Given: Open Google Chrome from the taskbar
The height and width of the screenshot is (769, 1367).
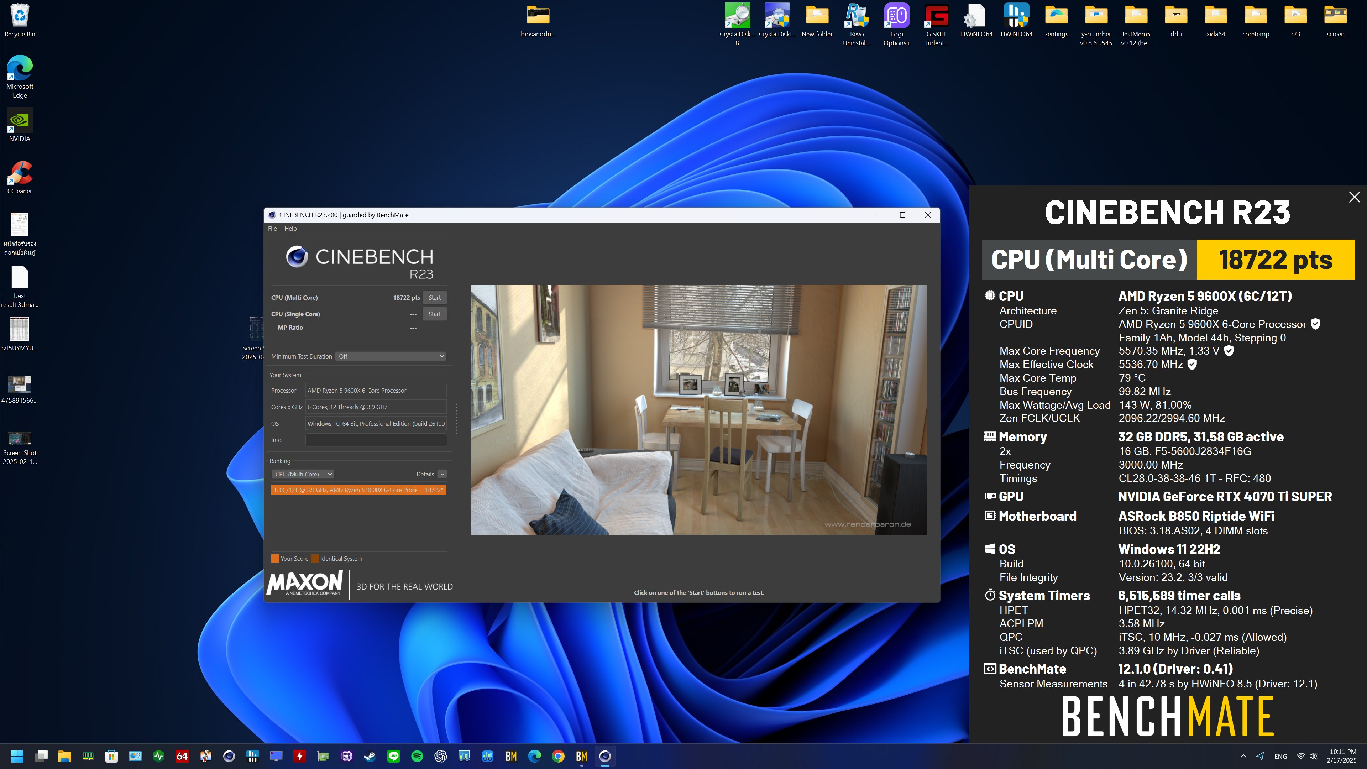Looking at the screenshot, I should [558, 756].
